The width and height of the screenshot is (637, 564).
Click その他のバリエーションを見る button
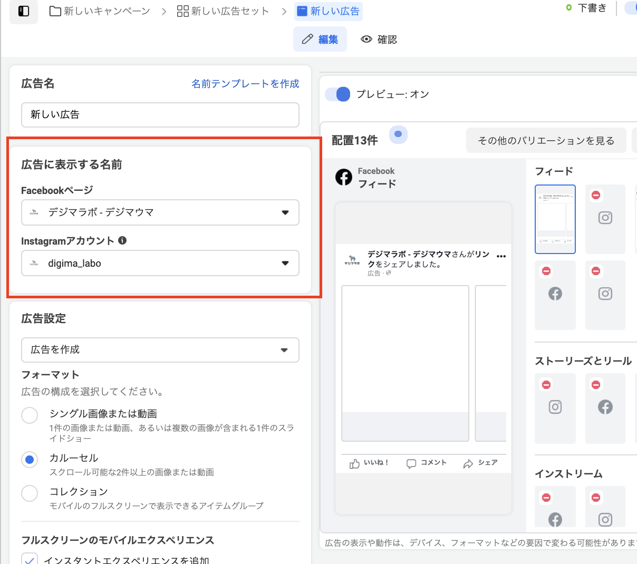[x=545, y=140]
